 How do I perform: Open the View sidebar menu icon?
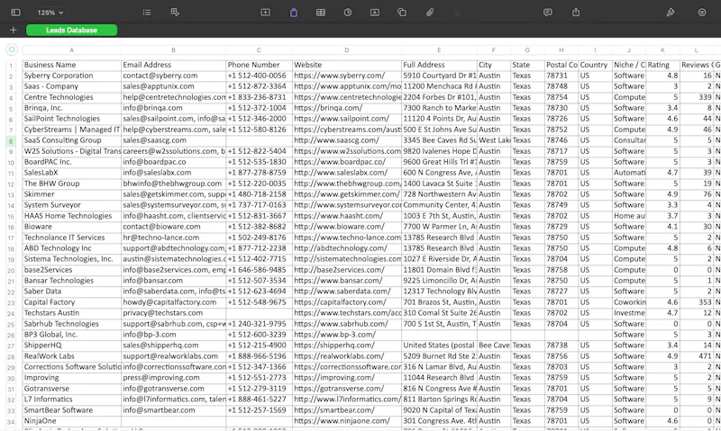[15, 13]
